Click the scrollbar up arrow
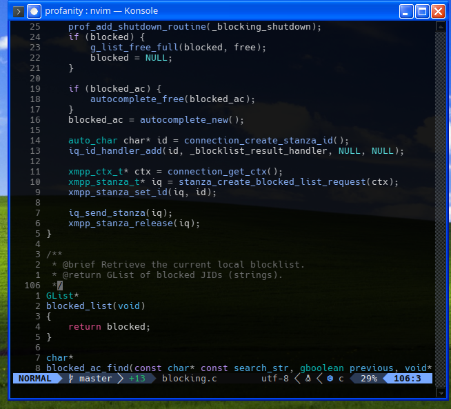The width and height of the screenshot is (451, 409). [441, 27]
